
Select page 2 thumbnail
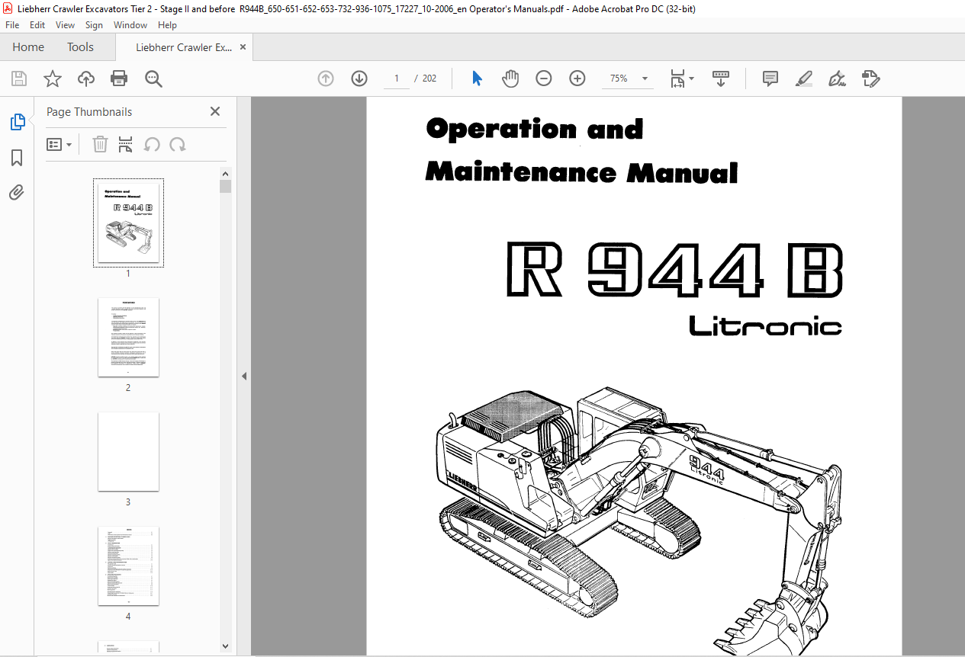(128, 337)
